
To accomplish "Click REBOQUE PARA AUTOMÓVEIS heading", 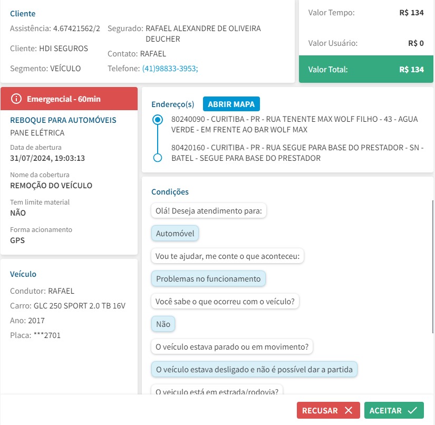I will (63, 120).
